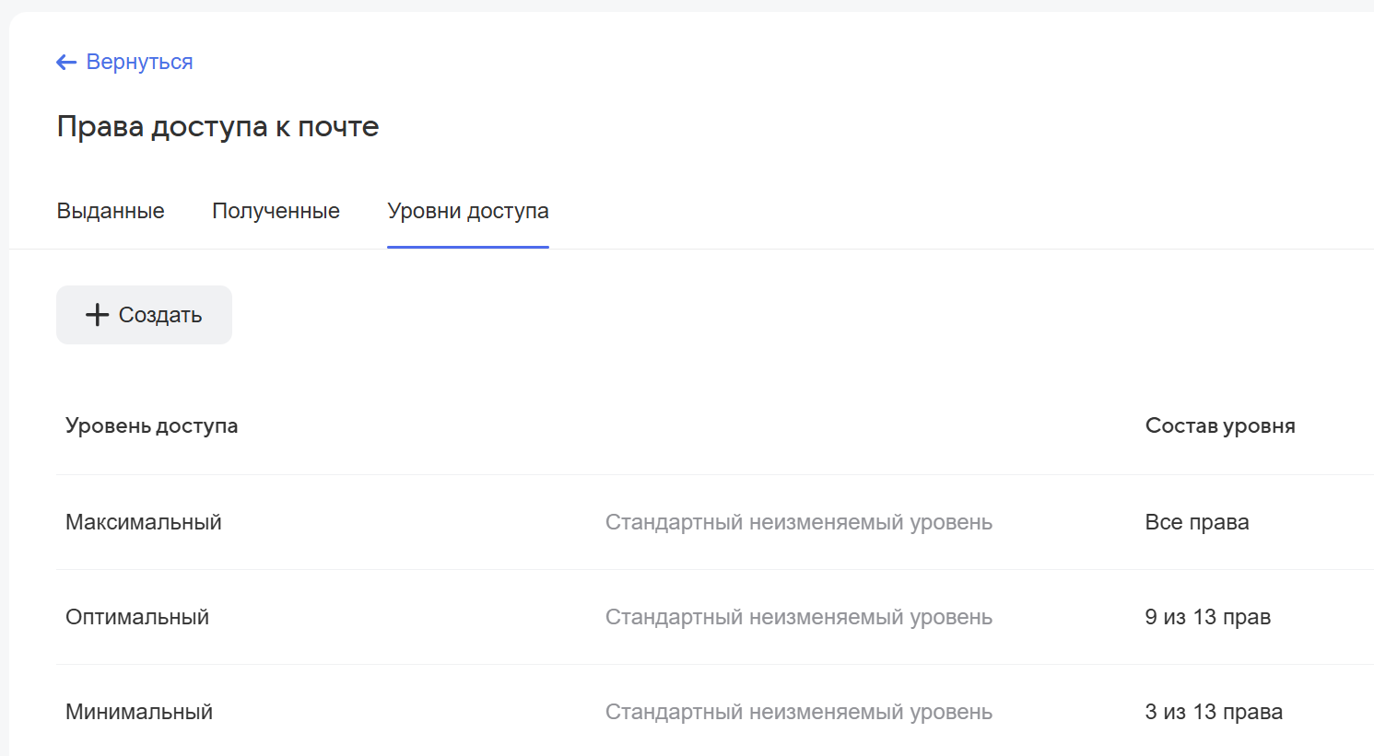
Task: Click the plus icon in Создать
Action: click(x=97, y=315)
